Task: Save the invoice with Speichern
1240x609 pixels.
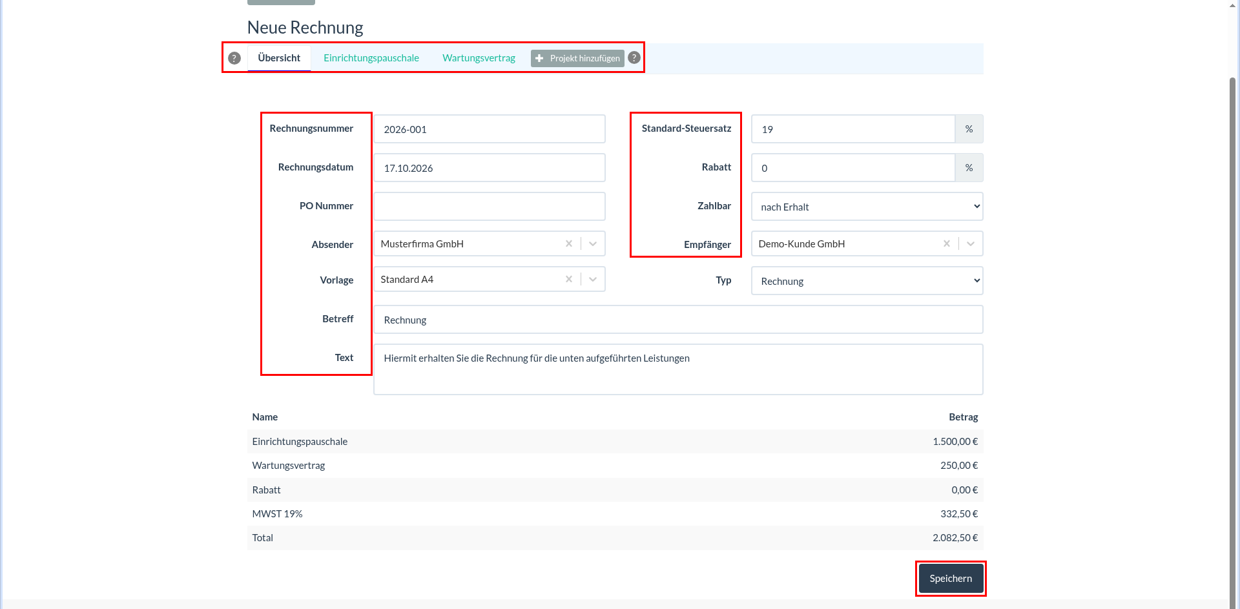Action: coord(951,579)
